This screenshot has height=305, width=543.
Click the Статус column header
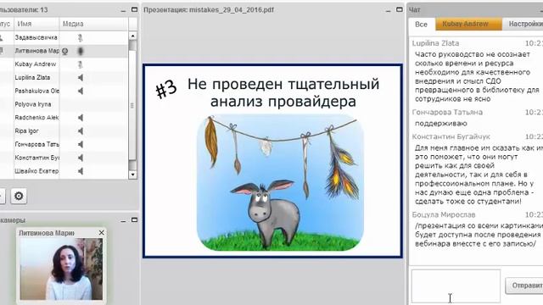click(x=6, y=24)
